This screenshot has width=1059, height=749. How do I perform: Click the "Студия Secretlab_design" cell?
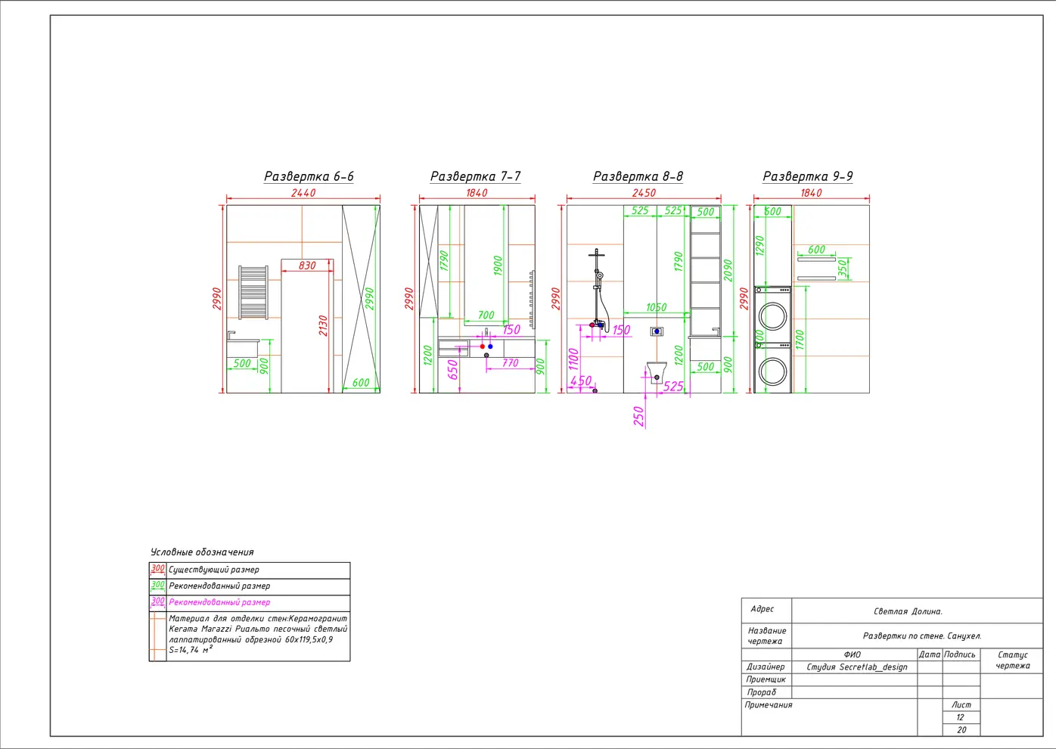855,667
